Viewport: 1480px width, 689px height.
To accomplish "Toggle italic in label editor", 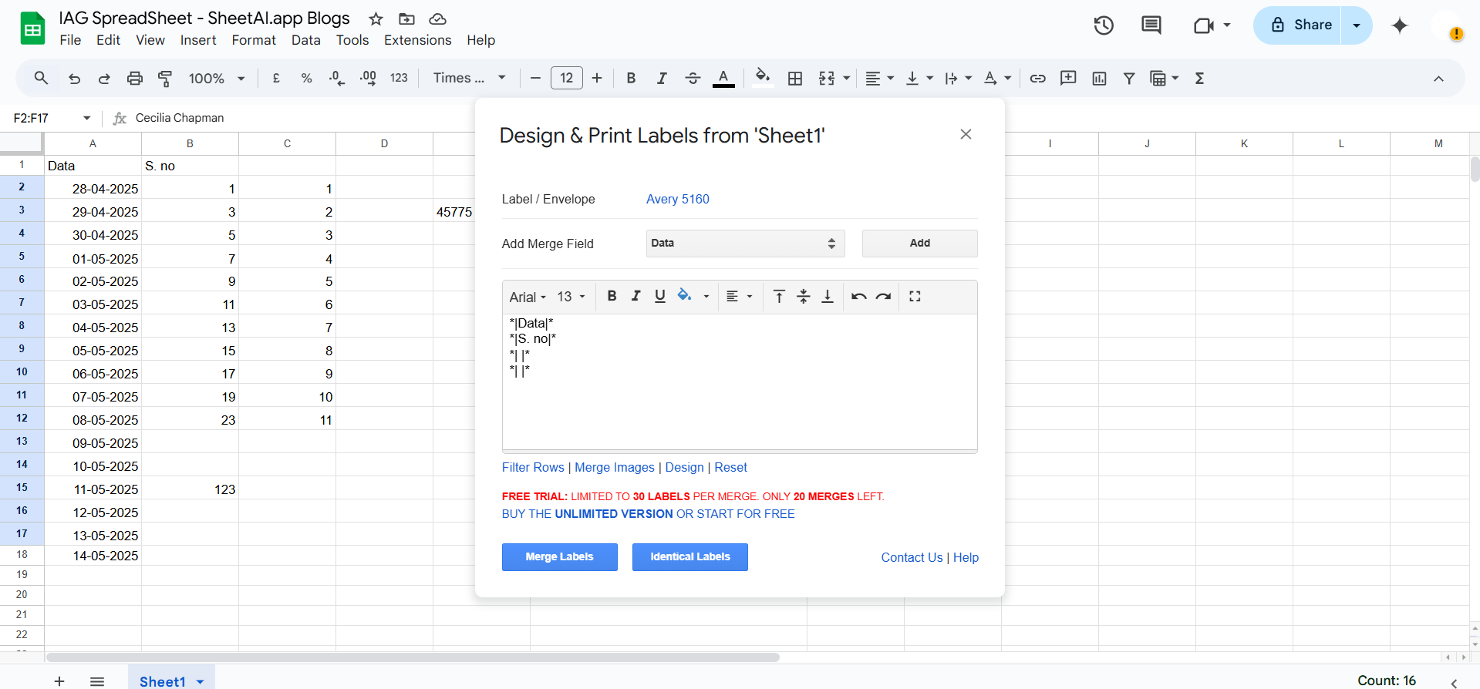I will tap(635, 296).
